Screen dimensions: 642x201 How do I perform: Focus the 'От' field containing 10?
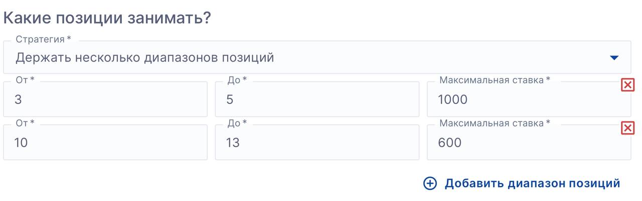(x=105, y=142)
